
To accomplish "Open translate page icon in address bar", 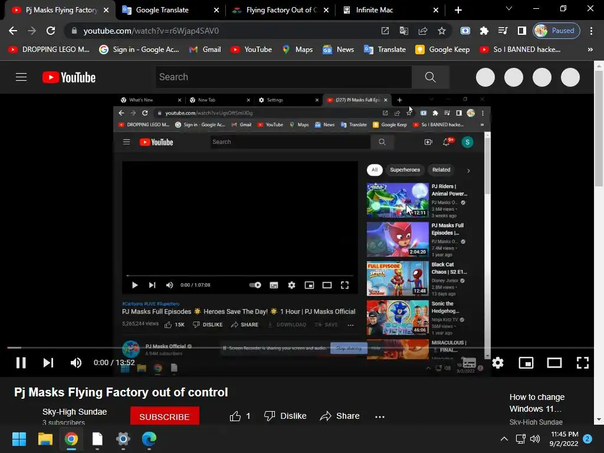I will point(403,31).
